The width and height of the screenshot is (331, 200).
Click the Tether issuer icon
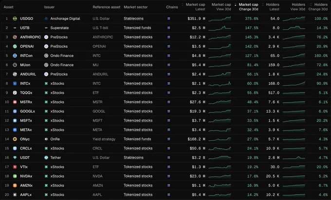point(46,158)
